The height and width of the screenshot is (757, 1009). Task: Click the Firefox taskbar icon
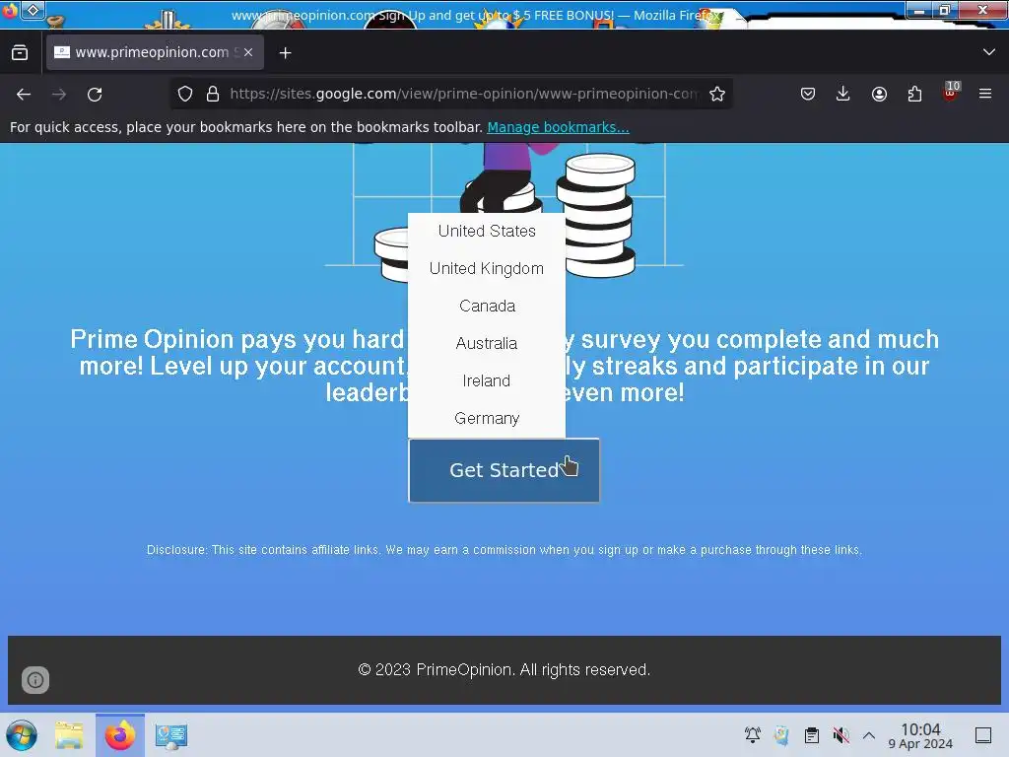(120, 735)
